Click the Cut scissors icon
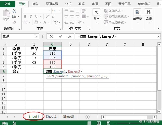The image size is (162, 125). [x=14, y=11]
